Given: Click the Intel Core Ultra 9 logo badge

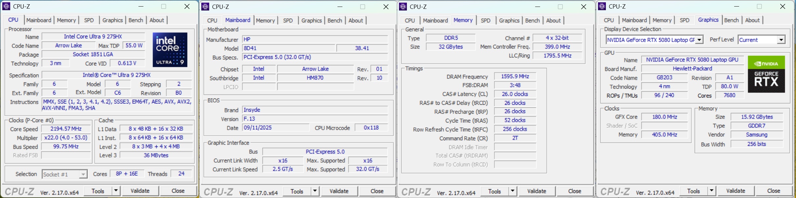Looking at the screenshot, I should (170, 50).
